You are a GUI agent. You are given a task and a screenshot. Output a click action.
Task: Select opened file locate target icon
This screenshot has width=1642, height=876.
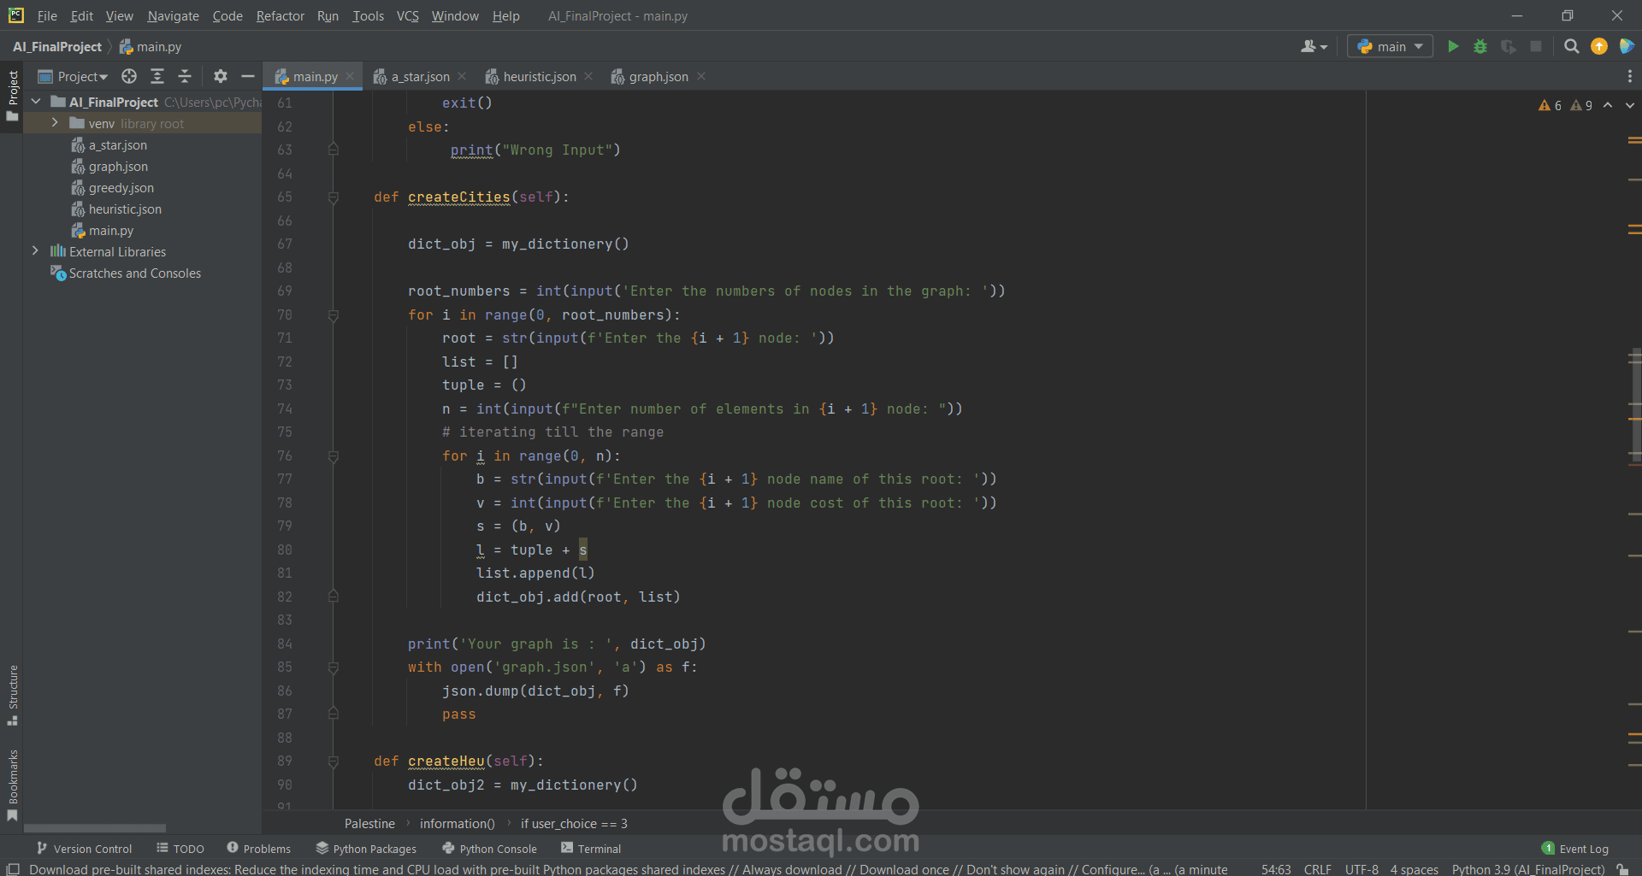pos(129,76)
